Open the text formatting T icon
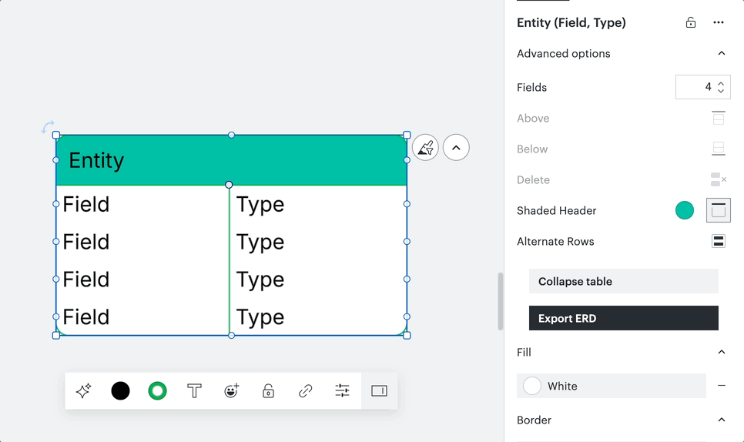This screenshot has height=442, width=744. point(195,390)
